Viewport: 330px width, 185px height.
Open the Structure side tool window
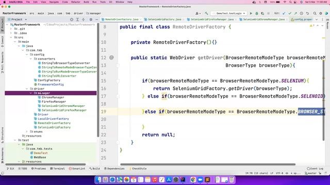coord(2,135)
